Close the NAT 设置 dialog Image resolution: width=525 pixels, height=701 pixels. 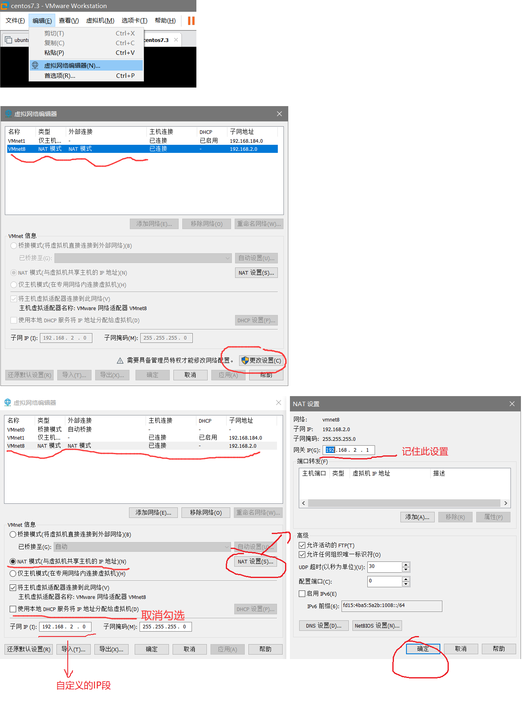point(512,404)
